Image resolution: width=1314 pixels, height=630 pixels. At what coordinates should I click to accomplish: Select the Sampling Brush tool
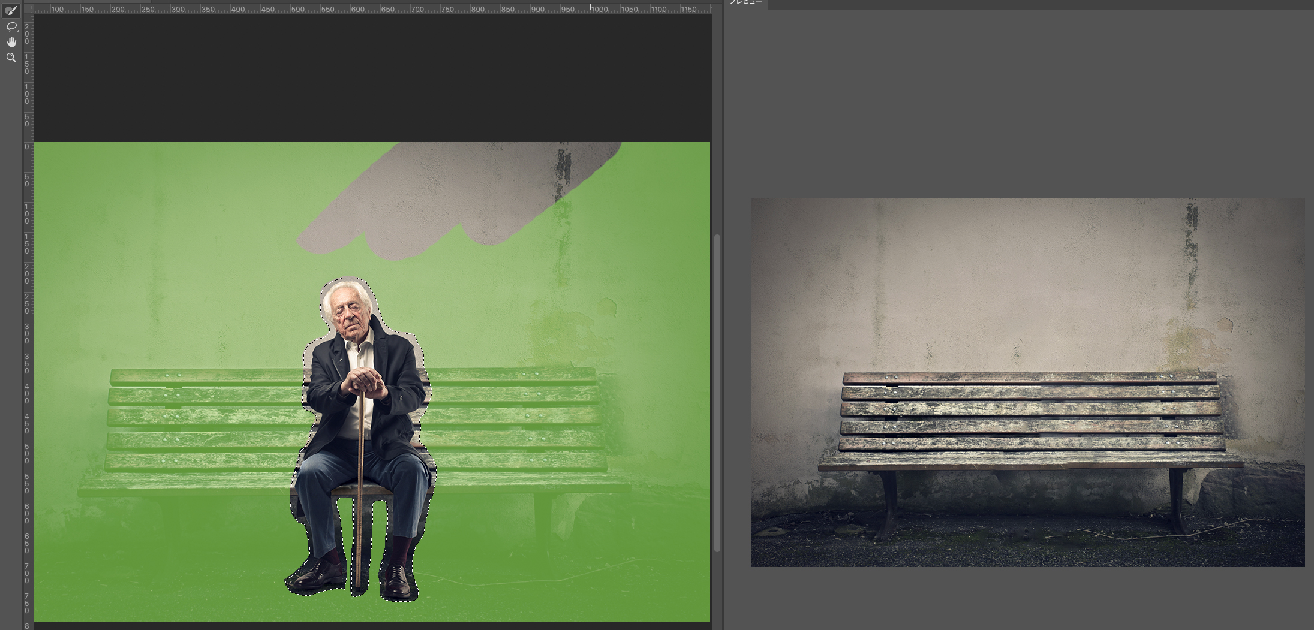pyautogui.click(x=11, y=11)
